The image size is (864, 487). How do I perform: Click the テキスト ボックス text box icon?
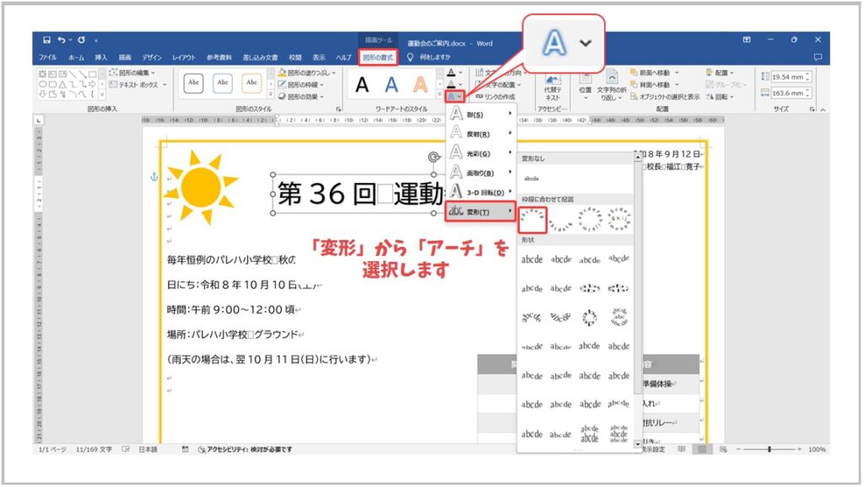pos(138,84)
